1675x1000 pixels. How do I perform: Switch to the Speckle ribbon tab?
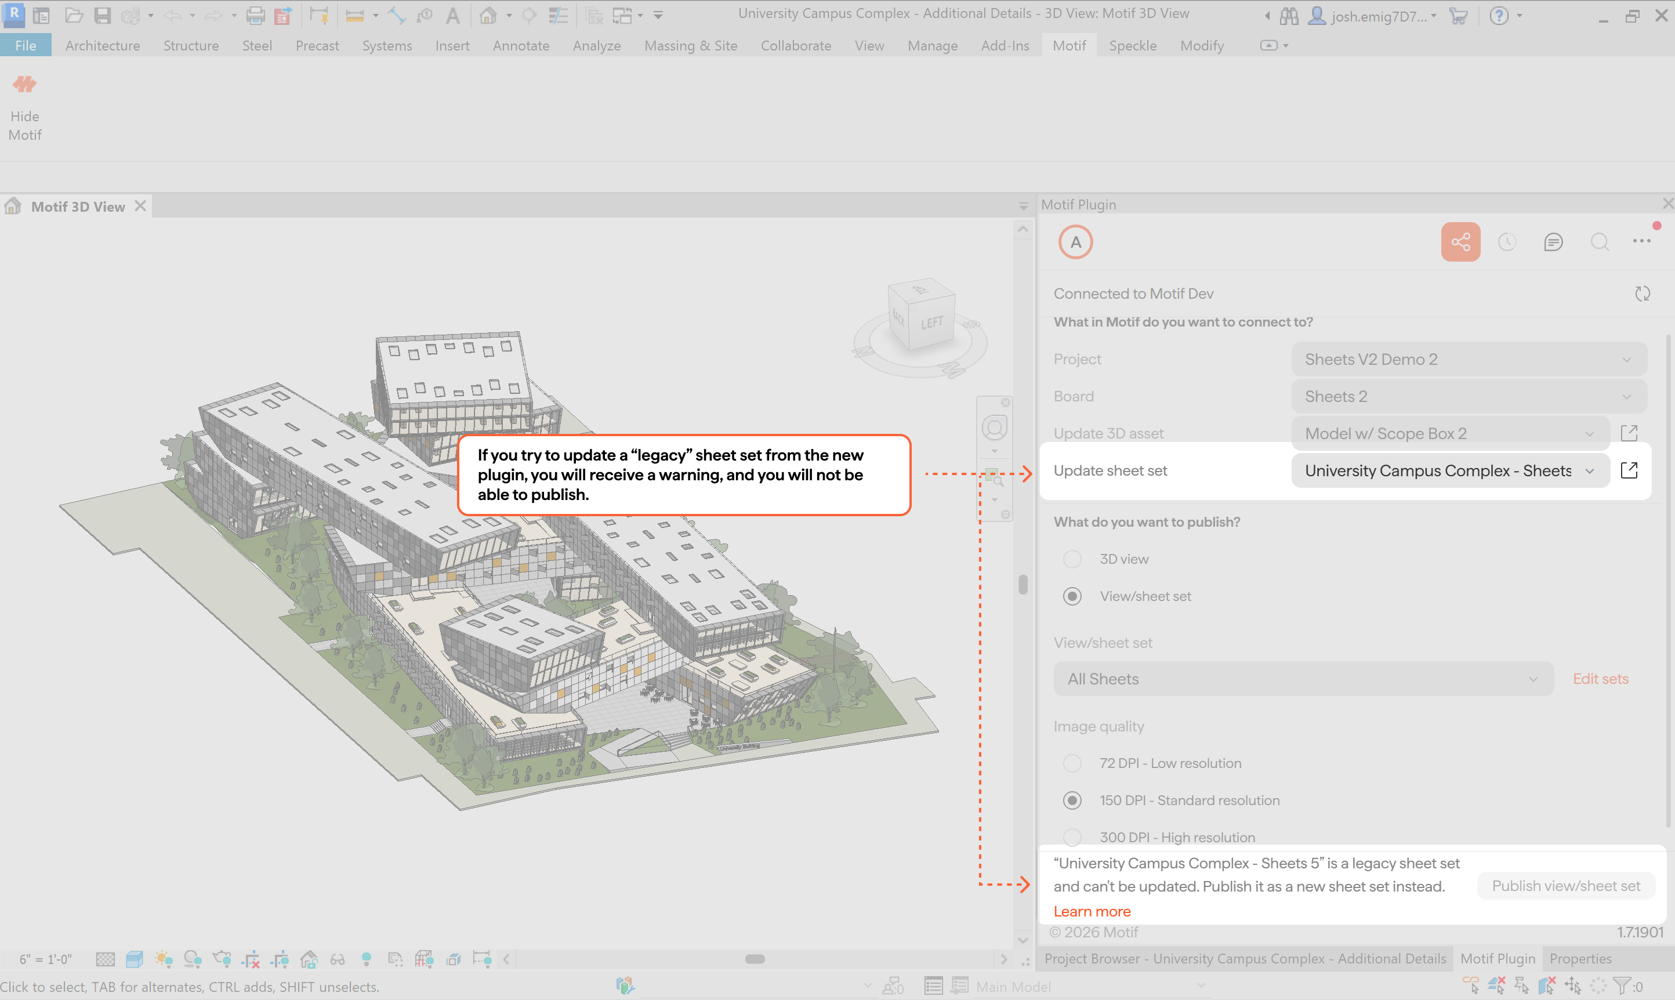coord(1133,45)
